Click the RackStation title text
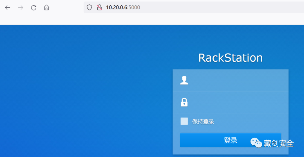The height and width of the screenshot is (157, 304). 231,58
